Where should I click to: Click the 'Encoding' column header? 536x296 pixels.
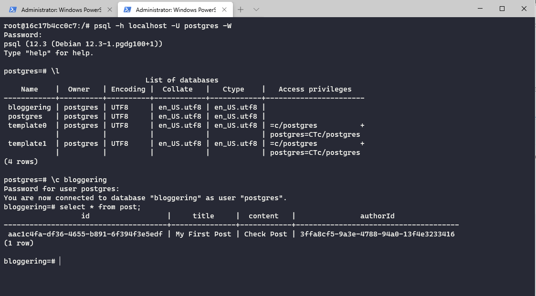tap(128, 89)
